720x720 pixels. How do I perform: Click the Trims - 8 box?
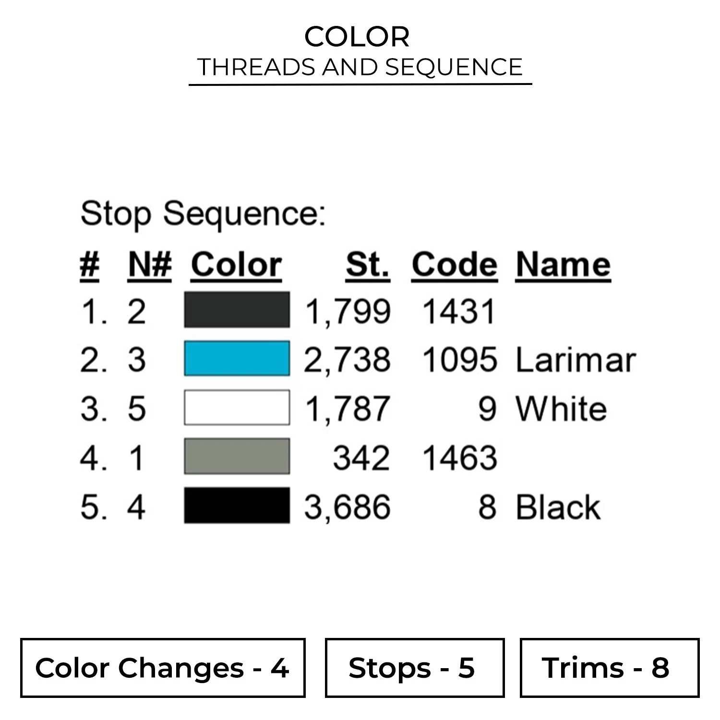coord(609,668)
